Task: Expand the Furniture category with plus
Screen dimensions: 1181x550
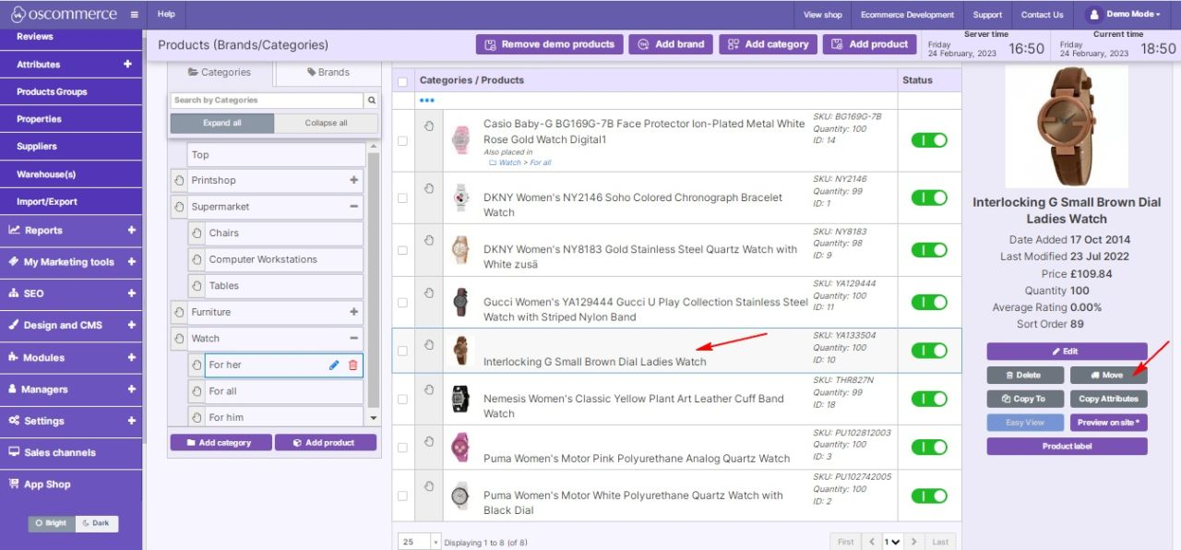Action: click(353, 312)
